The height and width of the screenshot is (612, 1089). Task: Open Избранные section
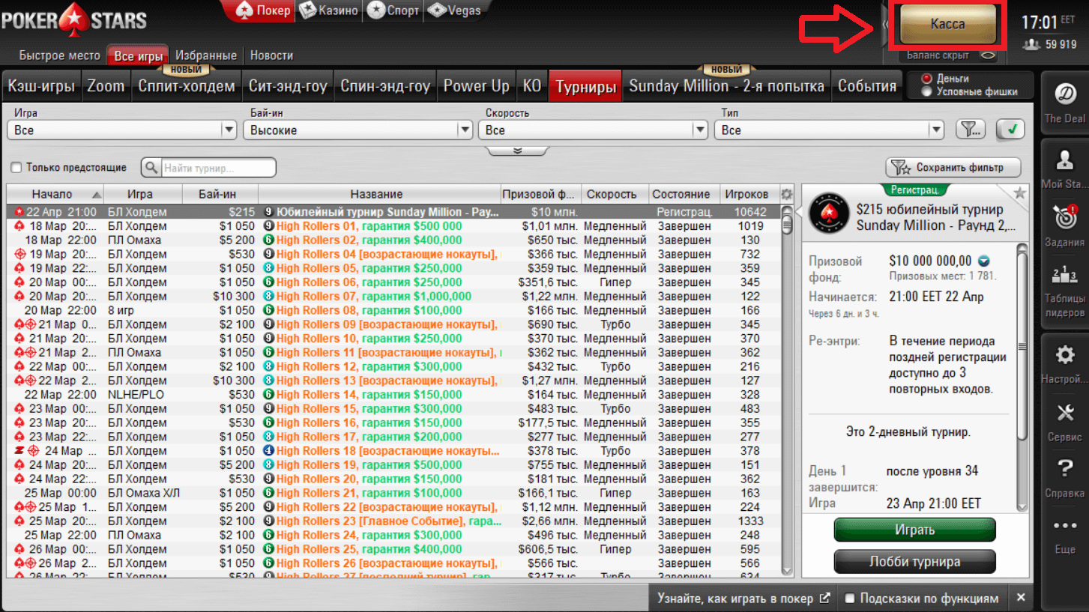pos(206,55)
